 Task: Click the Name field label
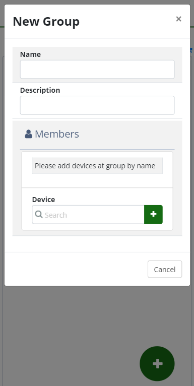30,54
